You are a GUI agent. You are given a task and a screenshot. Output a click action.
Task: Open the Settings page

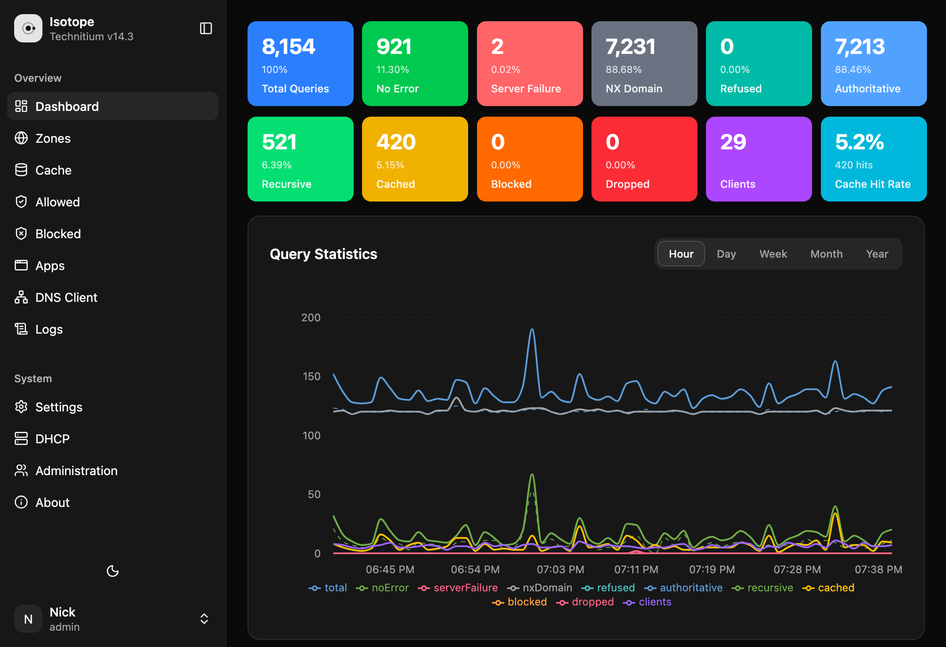pos(113,407)
